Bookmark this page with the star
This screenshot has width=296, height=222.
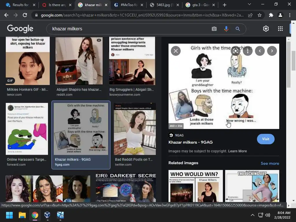coord(260,15)
